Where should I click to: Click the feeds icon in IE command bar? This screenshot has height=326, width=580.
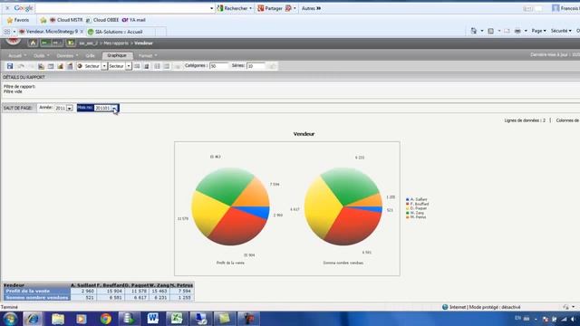tap(491, 31)
